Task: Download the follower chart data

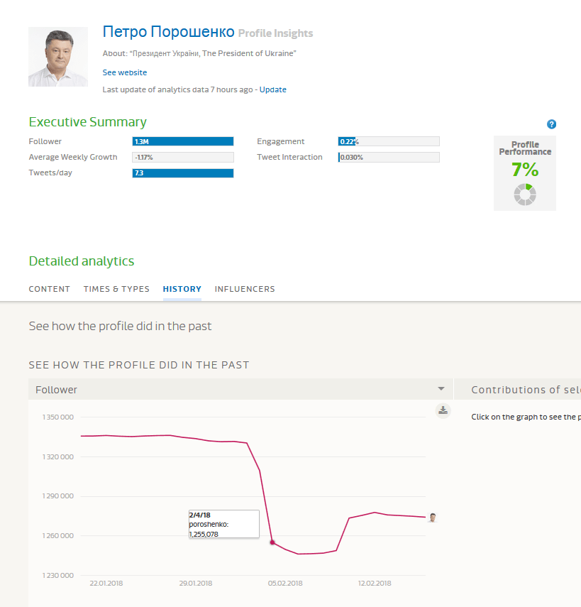Action: 443,410
